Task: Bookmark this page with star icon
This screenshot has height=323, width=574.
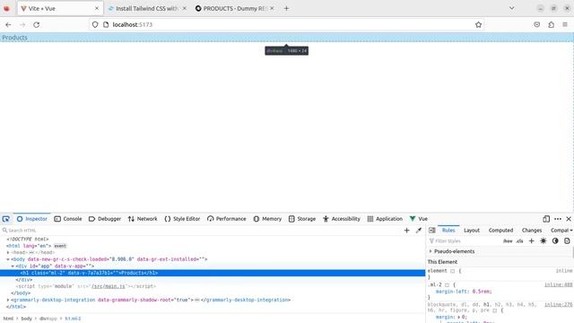Action: tap(478, 24)
